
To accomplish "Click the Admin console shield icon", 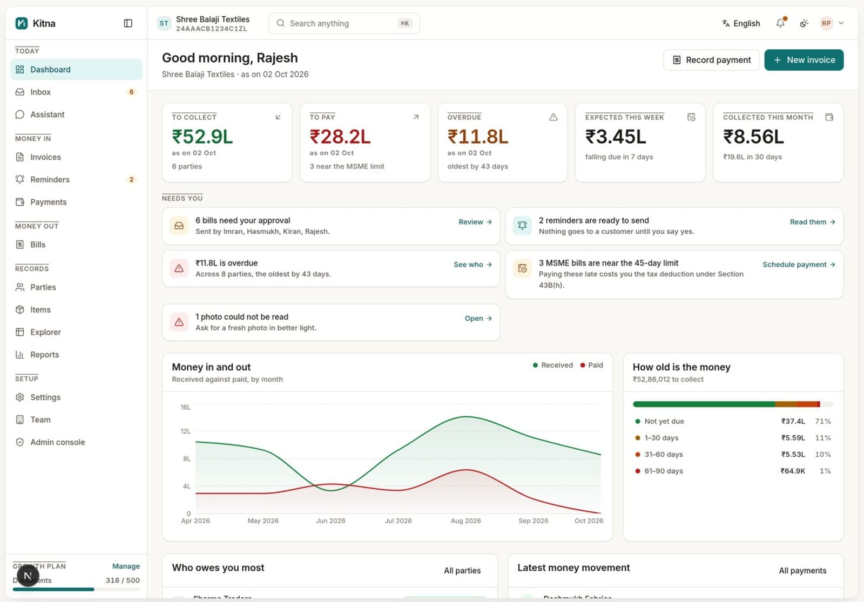I will pyautogui.click(x=20, y=442).
